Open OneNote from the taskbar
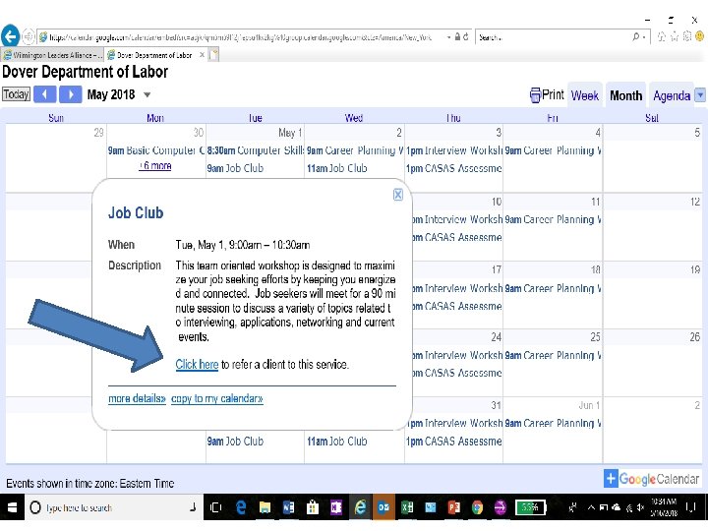Screen dimensions: 708x531 [336, 507]
